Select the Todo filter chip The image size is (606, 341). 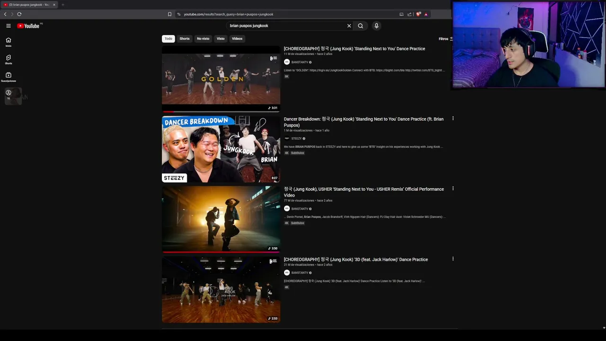(x=169, y=39)
